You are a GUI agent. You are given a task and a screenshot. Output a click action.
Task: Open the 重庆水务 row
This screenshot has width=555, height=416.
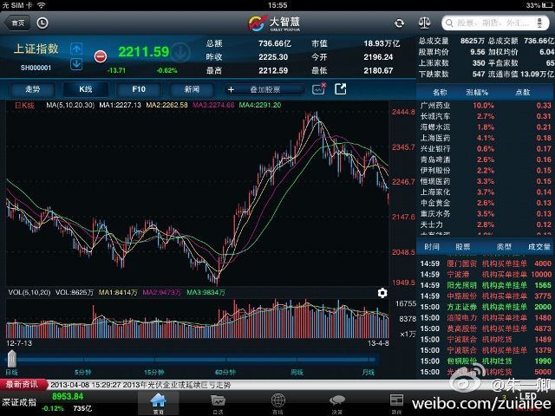(486, 214)
